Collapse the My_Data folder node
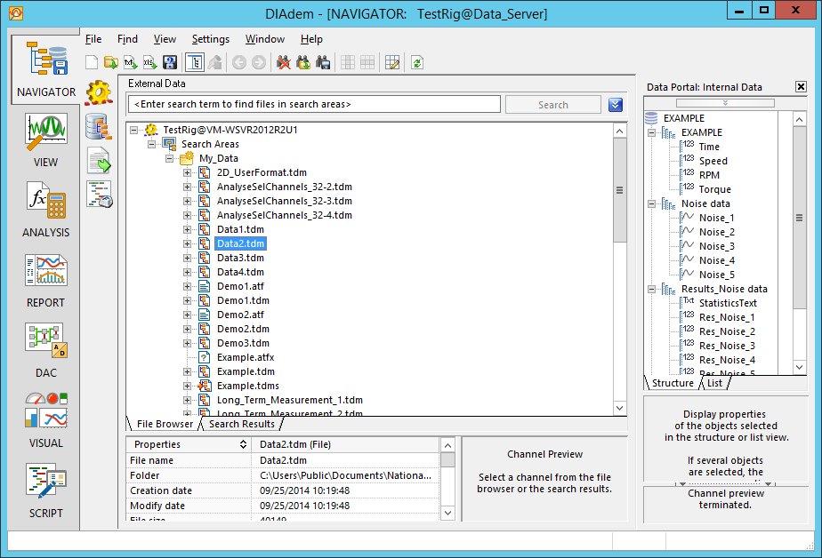 click(169, 158)
